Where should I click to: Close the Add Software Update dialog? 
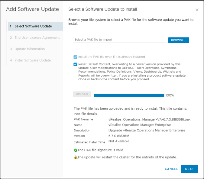tap(197, 10)
